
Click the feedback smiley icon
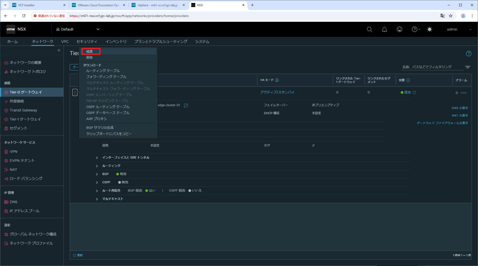point(400,29)
